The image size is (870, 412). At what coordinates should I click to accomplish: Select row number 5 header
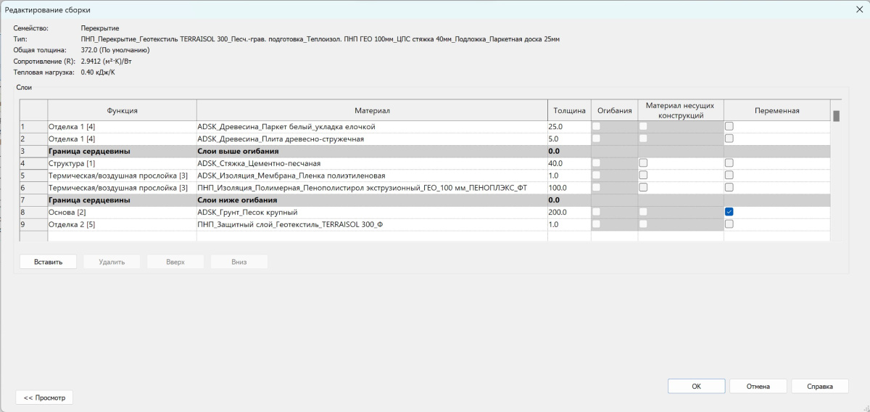click(33, 176)
